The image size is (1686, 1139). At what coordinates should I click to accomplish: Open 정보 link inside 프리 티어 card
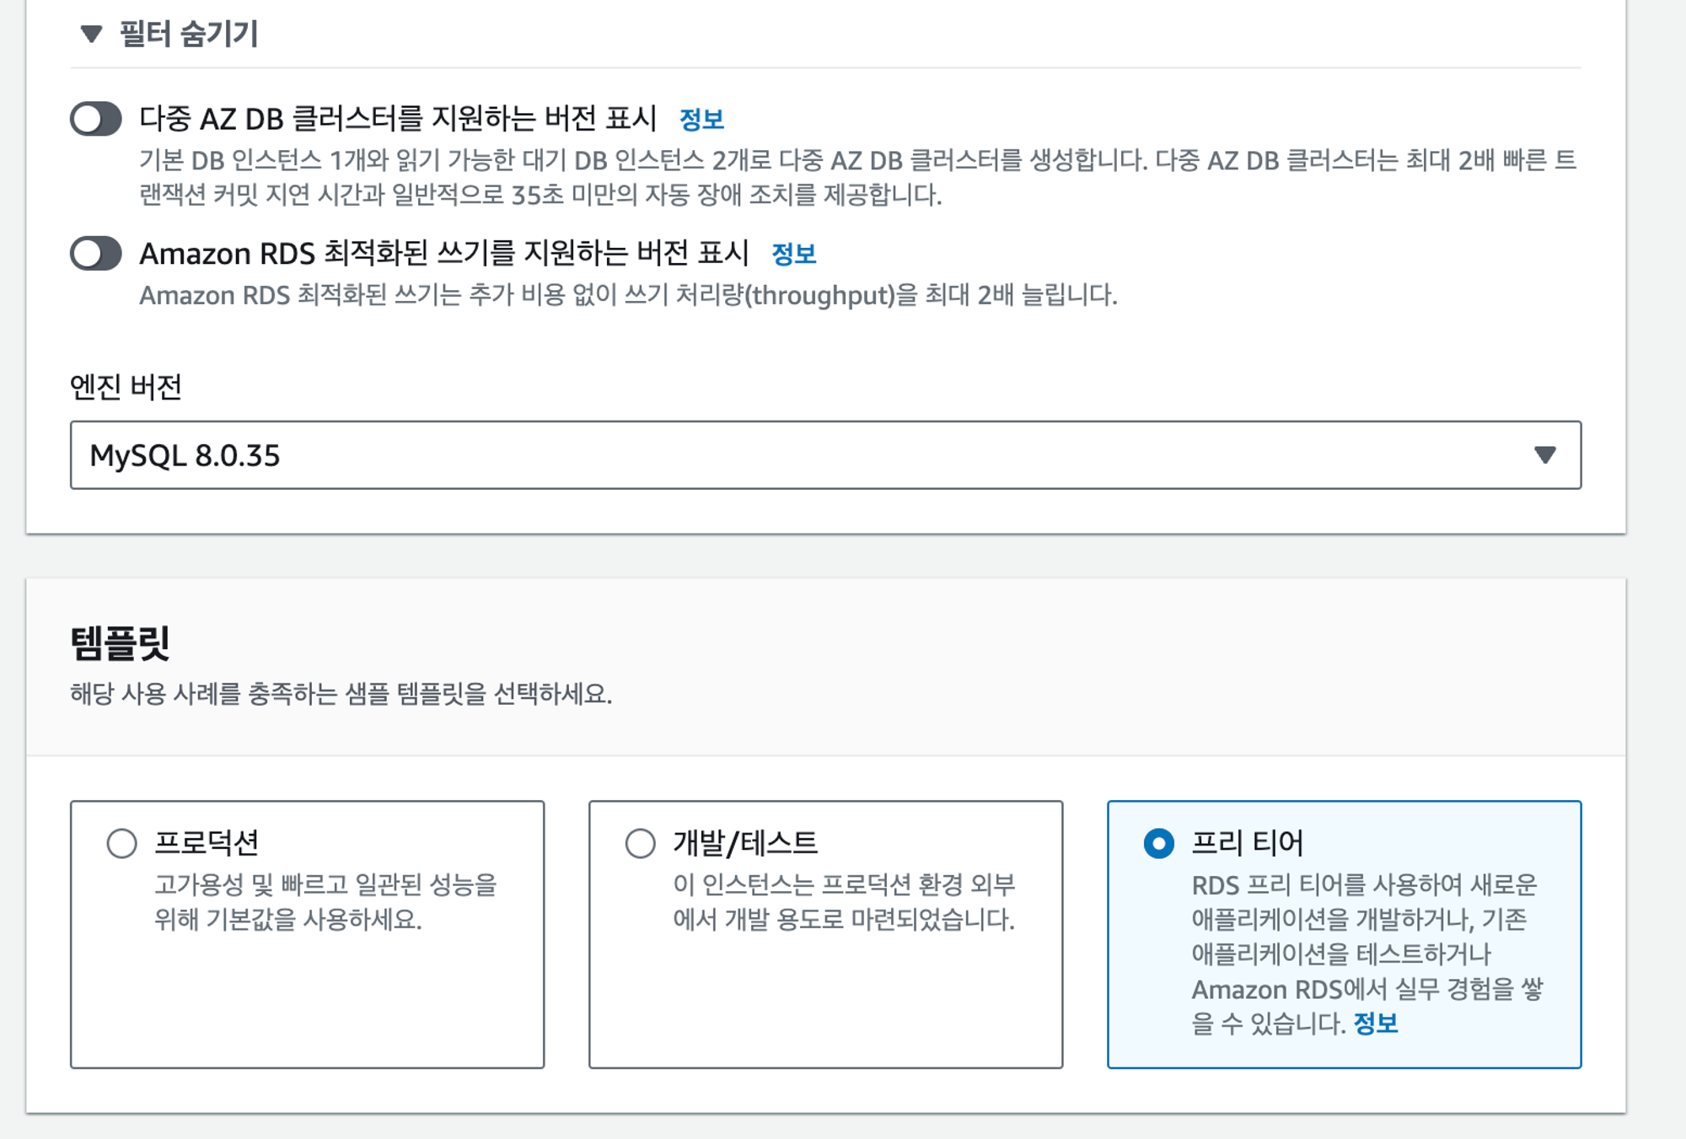pos(1375,1023)
